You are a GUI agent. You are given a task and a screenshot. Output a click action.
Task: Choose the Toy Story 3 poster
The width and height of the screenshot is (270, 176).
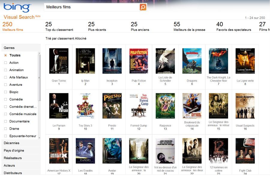pyautogui.click(x=85, y=106)
